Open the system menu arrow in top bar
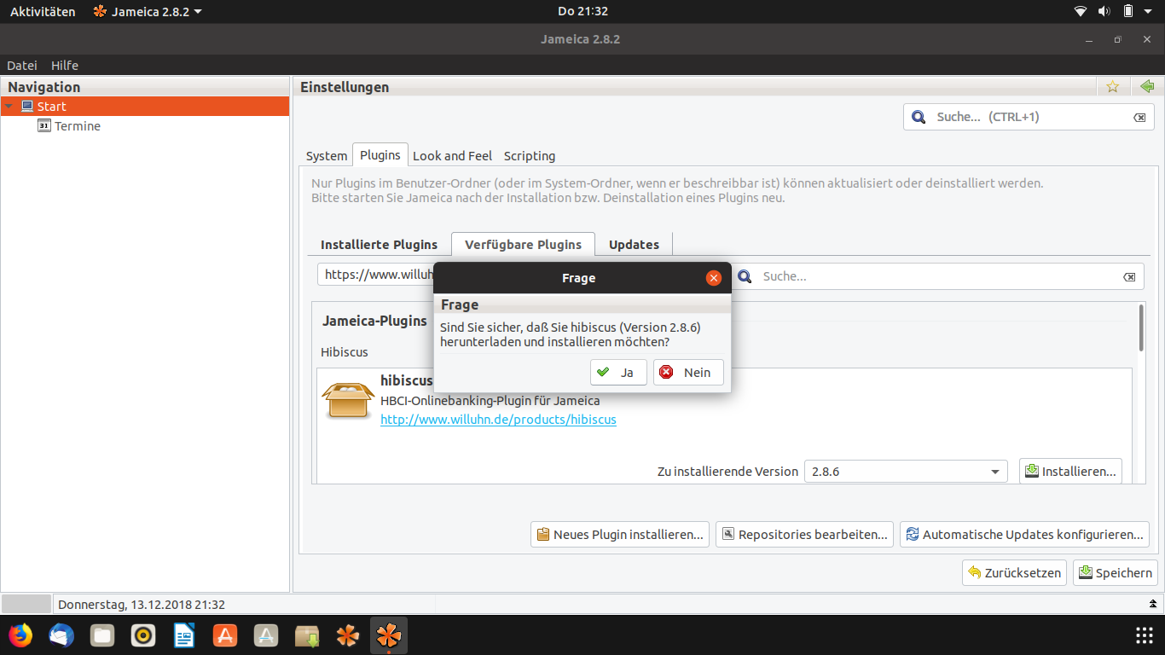This screenshot has width=1165, height=655. (x=1150, y=11)
